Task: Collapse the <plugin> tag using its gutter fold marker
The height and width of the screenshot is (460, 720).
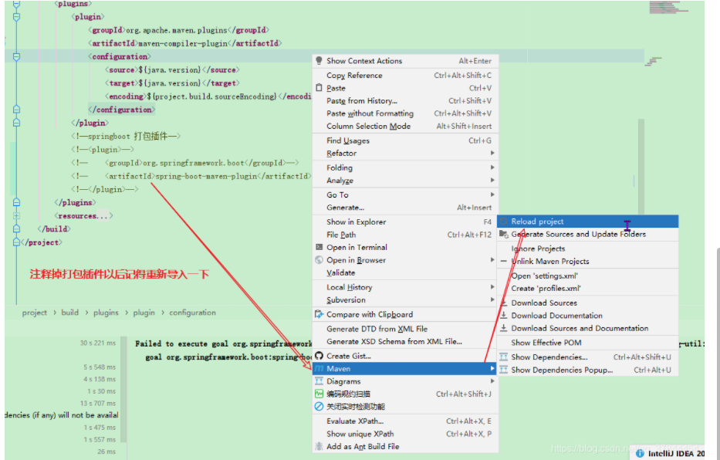Action: (16, 17)
